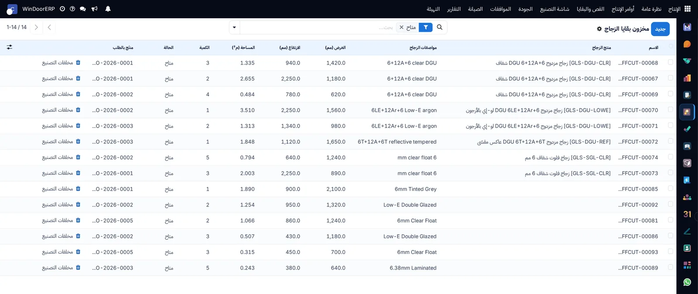Click trash icon in the FFCUT-00068 row
The height and width of the screenshot is (294, 698).
pos(78,63)
